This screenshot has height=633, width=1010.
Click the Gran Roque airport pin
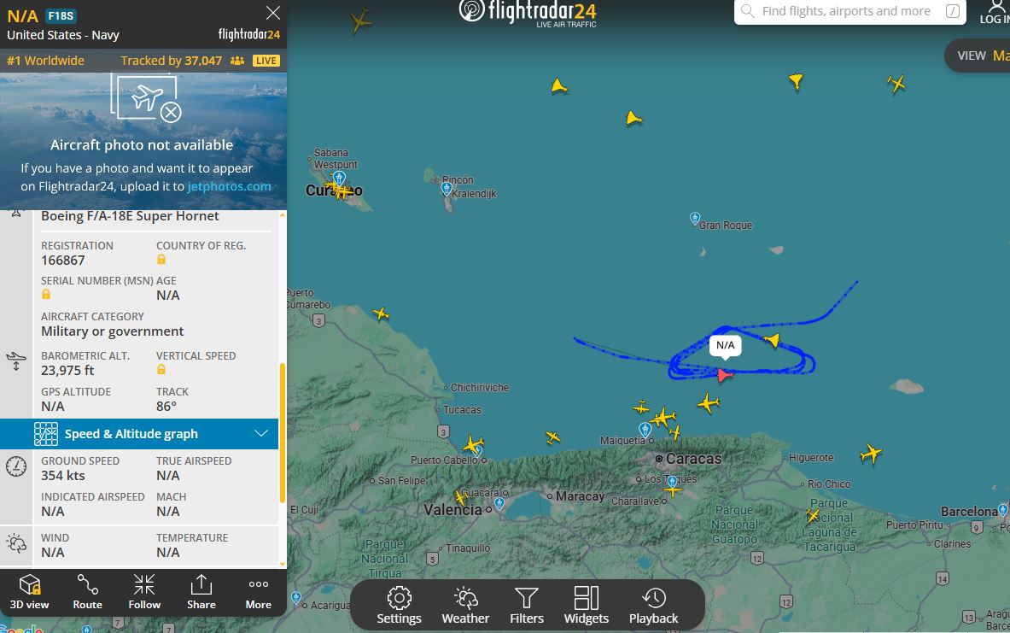[x=694, y=219]
